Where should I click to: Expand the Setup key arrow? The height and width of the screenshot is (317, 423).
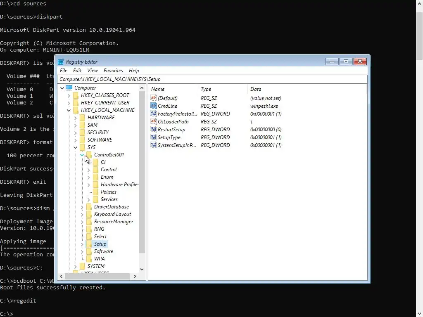(x=82, y=244)
